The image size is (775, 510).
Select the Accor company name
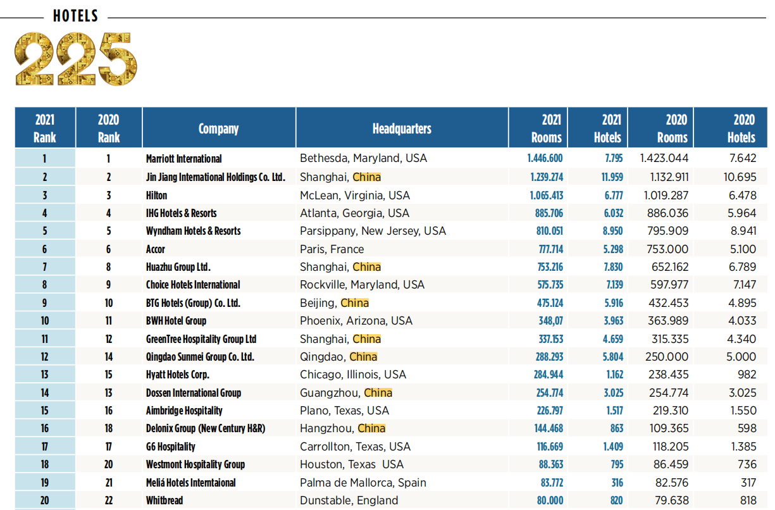click(x=156, y=249)
